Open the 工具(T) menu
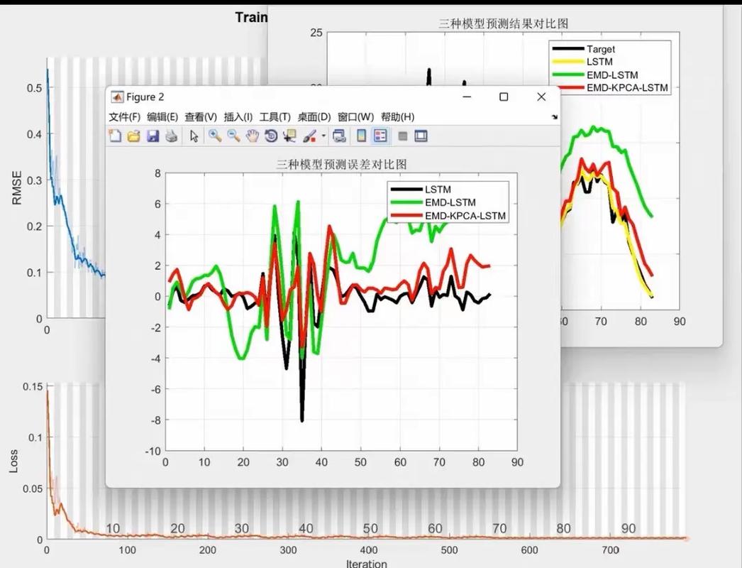The height and width of the screenshot is (568, 742). tap(275, 117)
